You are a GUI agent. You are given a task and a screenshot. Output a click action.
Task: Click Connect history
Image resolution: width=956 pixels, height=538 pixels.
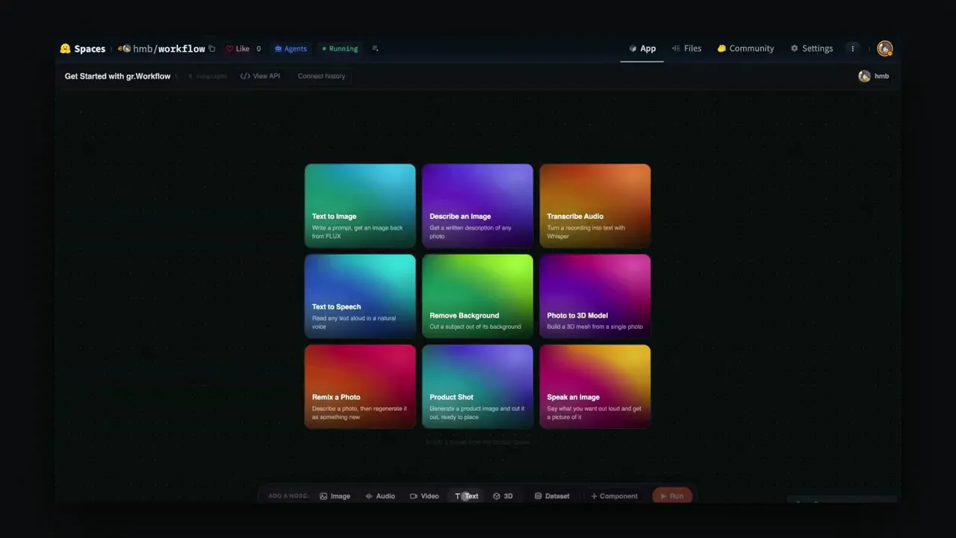[x=321, y=76]
